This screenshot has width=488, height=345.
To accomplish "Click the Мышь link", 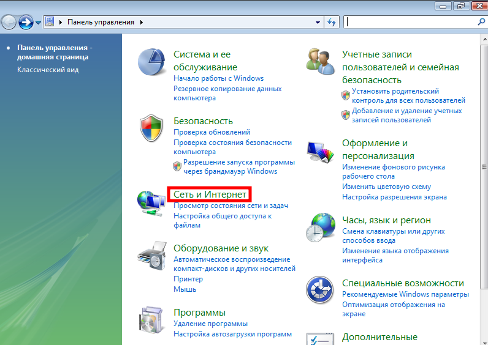I will click(185, 289).
